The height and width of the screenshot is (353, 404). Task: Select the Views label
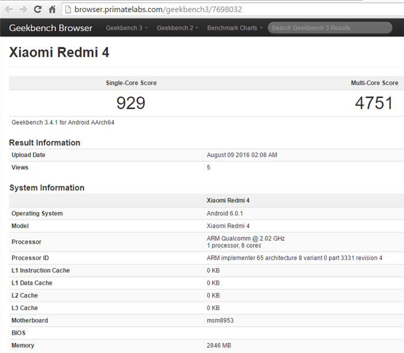[x=20, y=168]
